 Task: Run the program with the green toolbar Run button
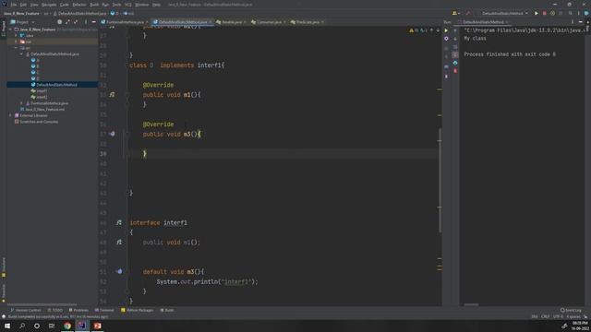pyautogui.click(x=537, y=13)
